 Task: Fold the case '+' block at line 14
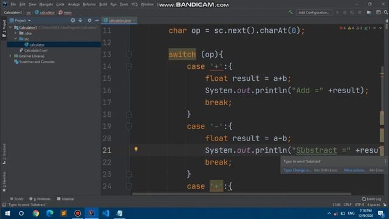[x=129, y=66]
